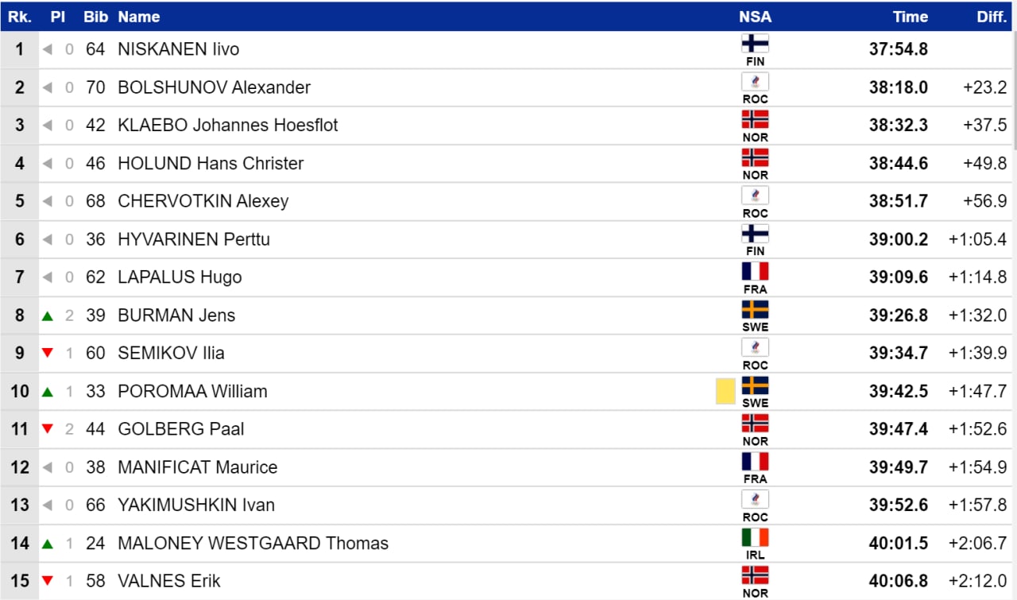Click the red down arrow for Semikov Ilia

coord(48,353)
